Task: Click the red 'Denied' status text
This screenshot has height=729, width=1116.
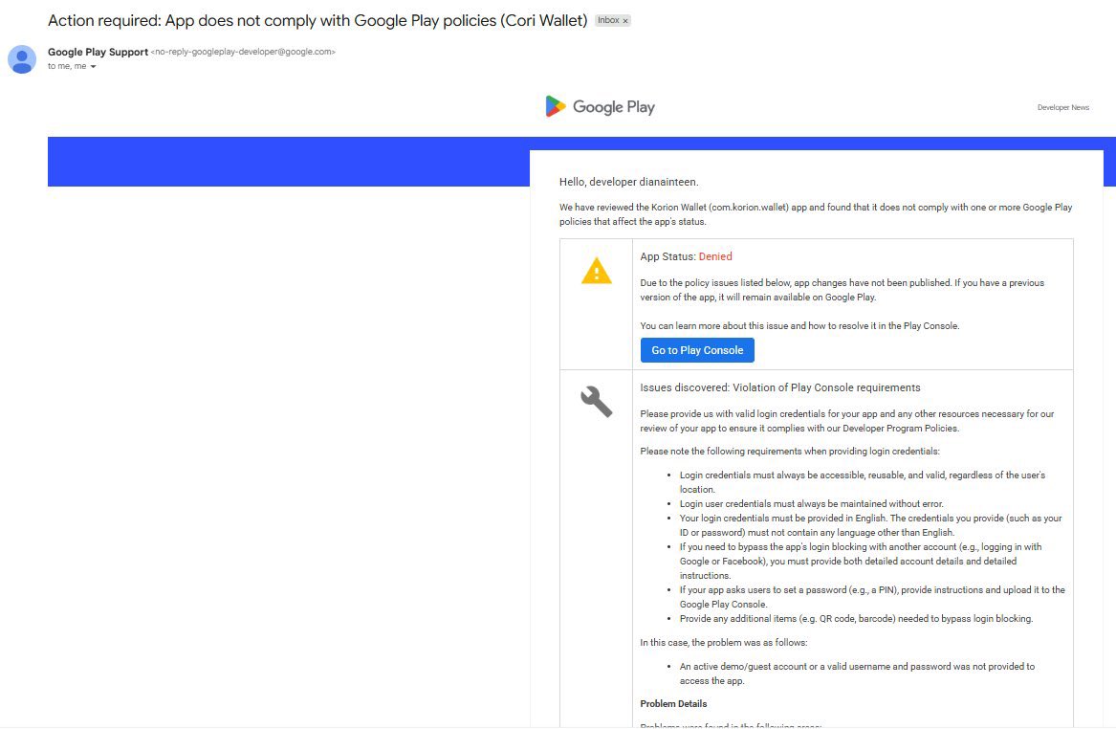Action: [x=715, y=256]
